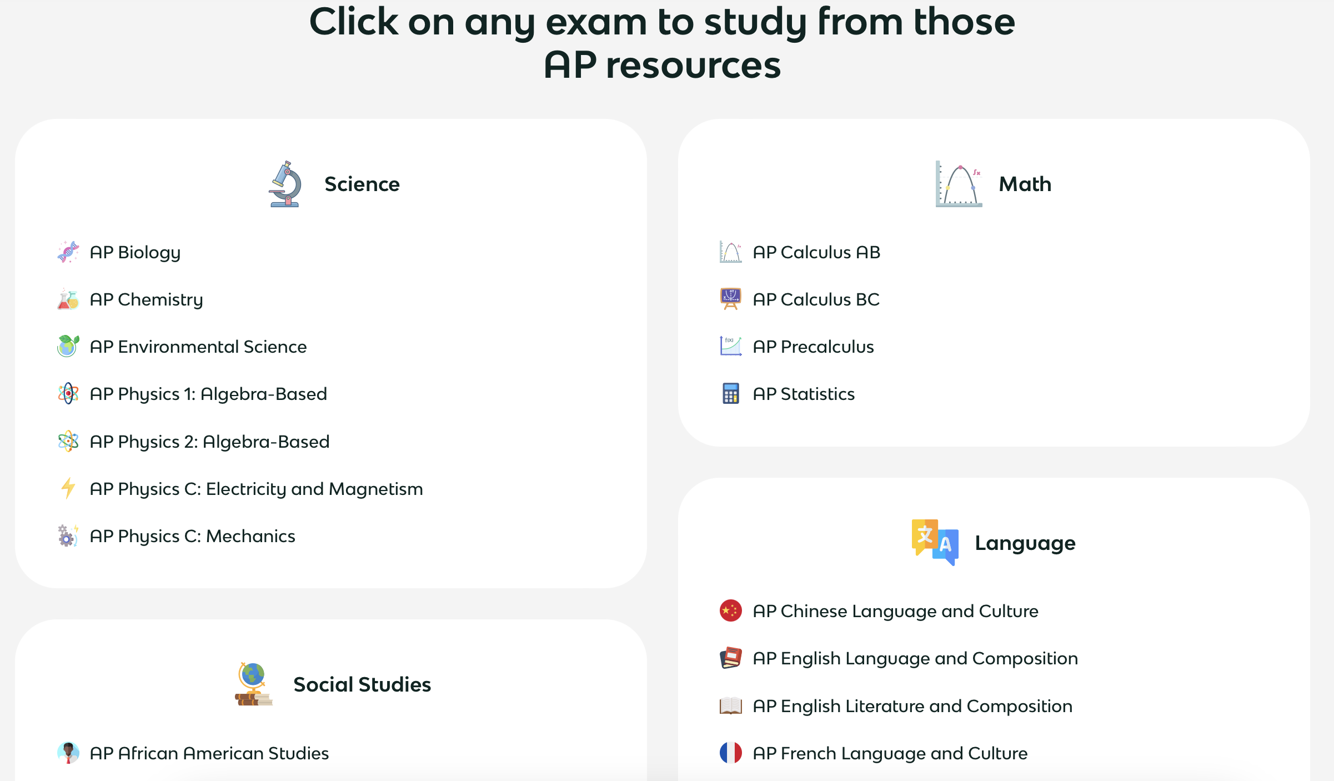Image resolution: width=1334 pixels, height=781 pixels.
Task: Open the AP Calculus AB link
Action: 816,252
